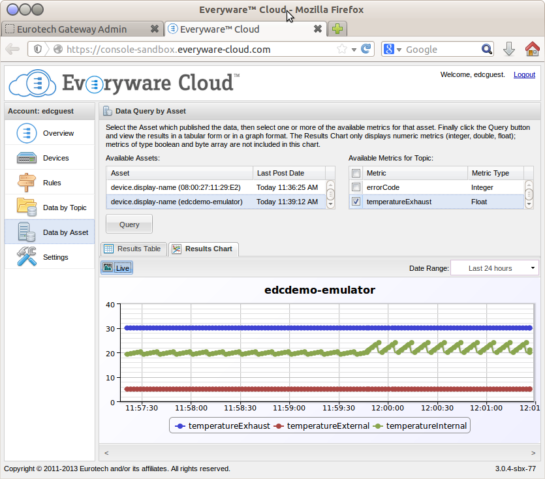Open the Data by Topic menu item
The width and height of the screenshot is (545, 479).
click(x=50, y=208)
